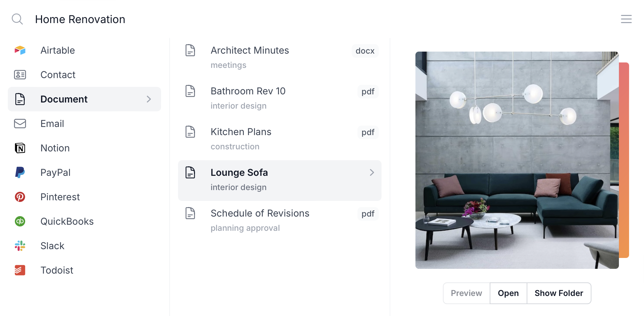Click the Home Renovation search field
The image size is (644, 316).
point(80,19)
